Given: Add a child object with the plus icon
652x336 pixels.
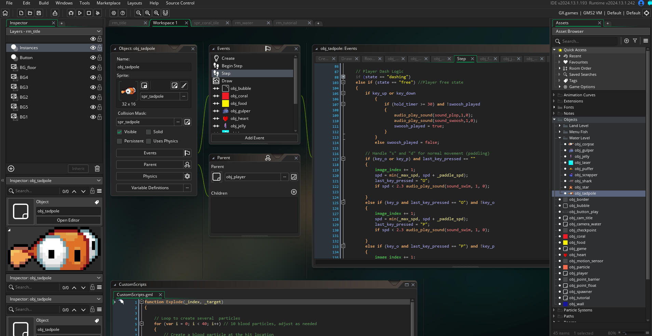Looking at the screenshot, I should tap(294, 192).
